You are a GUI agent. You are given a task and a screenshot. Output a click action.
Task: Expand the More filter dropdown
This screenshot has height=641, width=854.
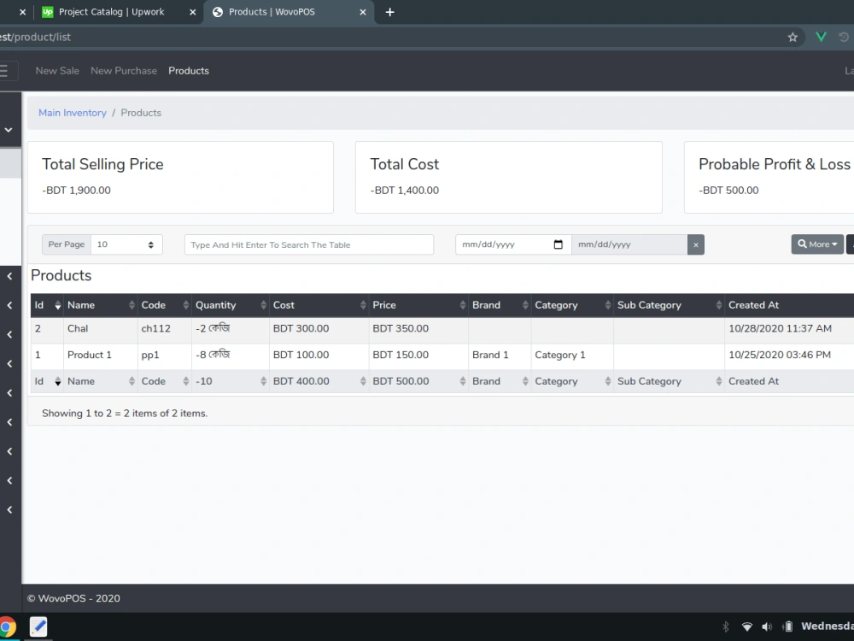coord(816,244)
